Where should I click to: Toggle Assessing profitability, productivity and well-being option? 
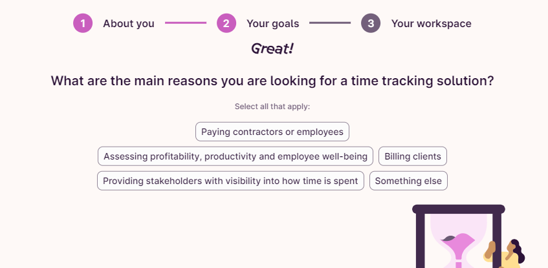[x=236, y=156]
